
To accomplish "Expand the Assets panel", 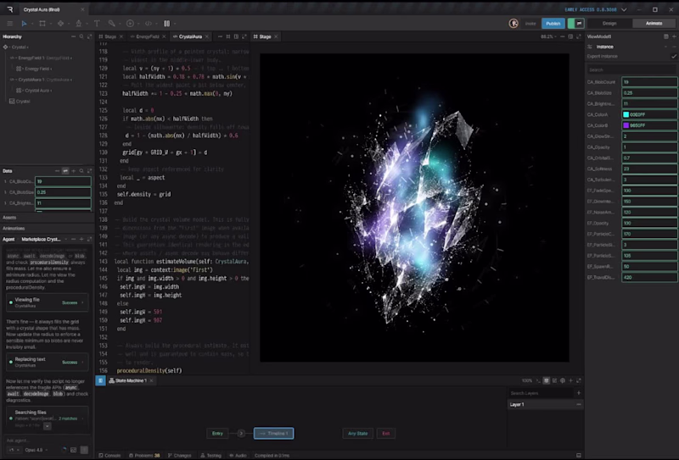I will 48,218.
